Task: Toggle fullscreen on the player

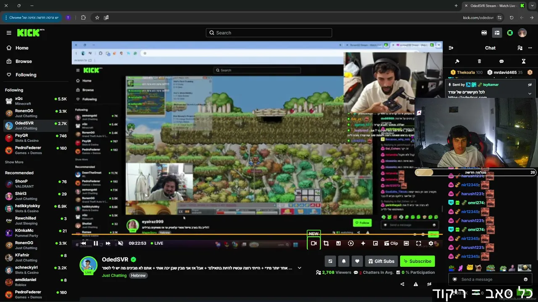Action: click(419, 243)
